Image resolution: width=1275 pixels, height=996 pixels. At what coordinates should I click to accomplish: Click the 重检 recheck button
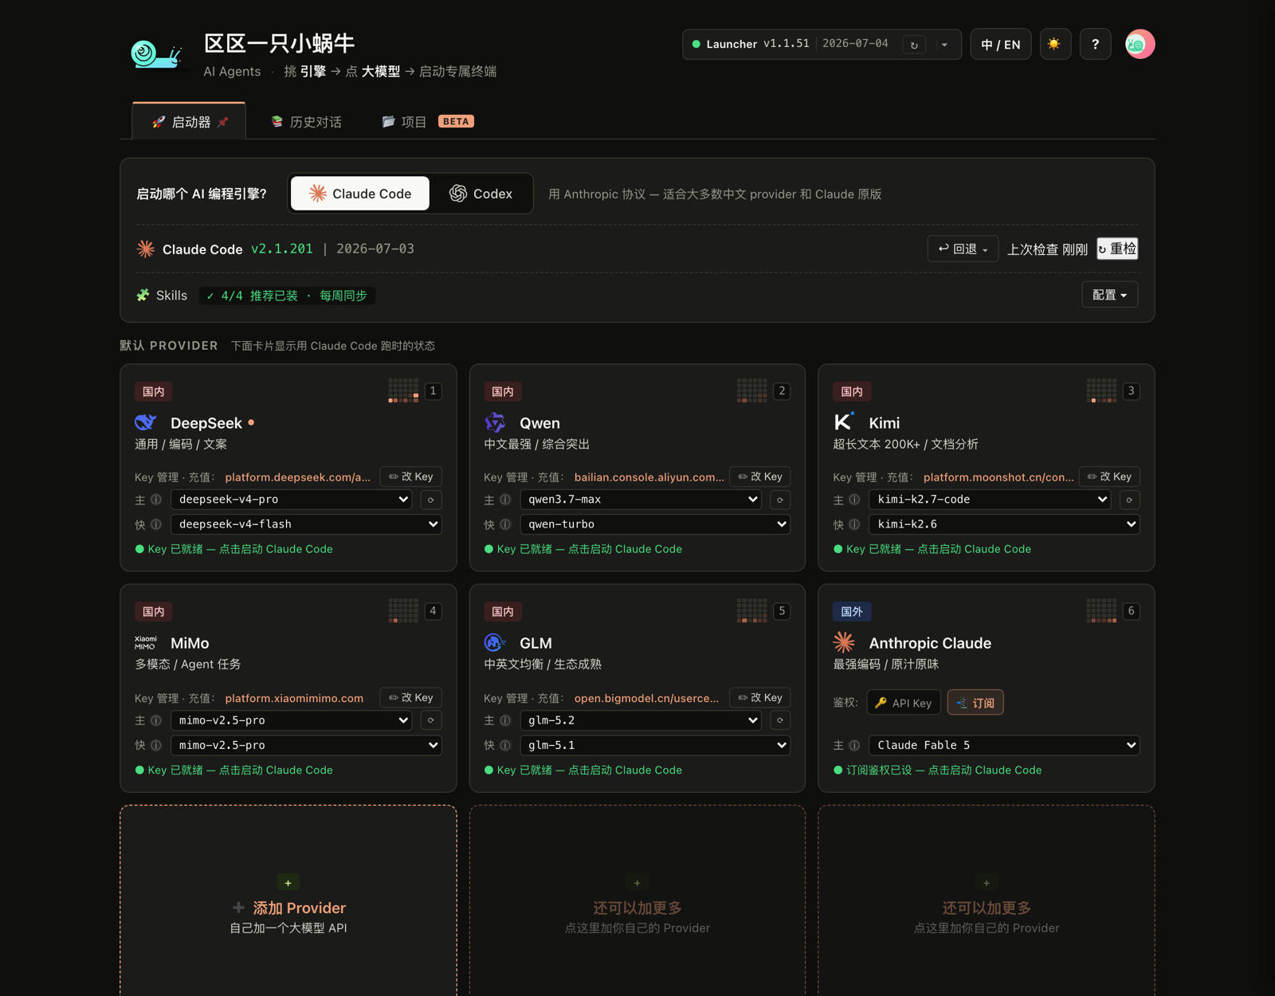1117,249
